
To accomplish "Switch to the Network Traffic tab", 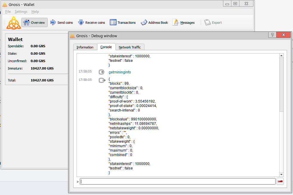I will [130, 47].
